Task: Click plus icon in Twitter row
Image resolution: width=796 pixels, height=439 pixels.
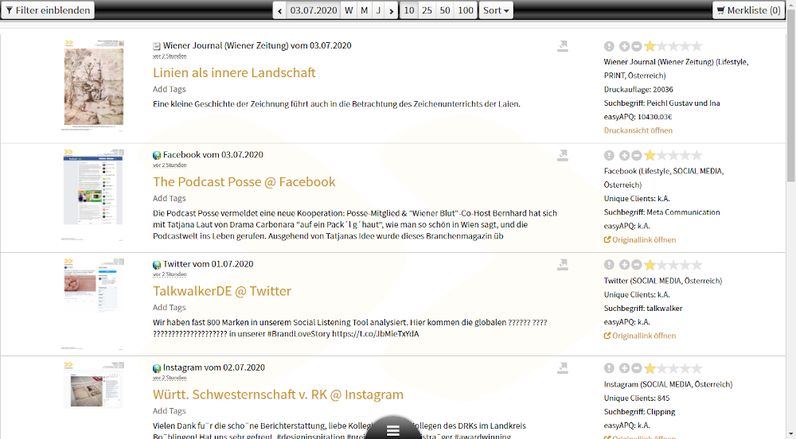Action: pyautogui.click(x=624, y=265)
